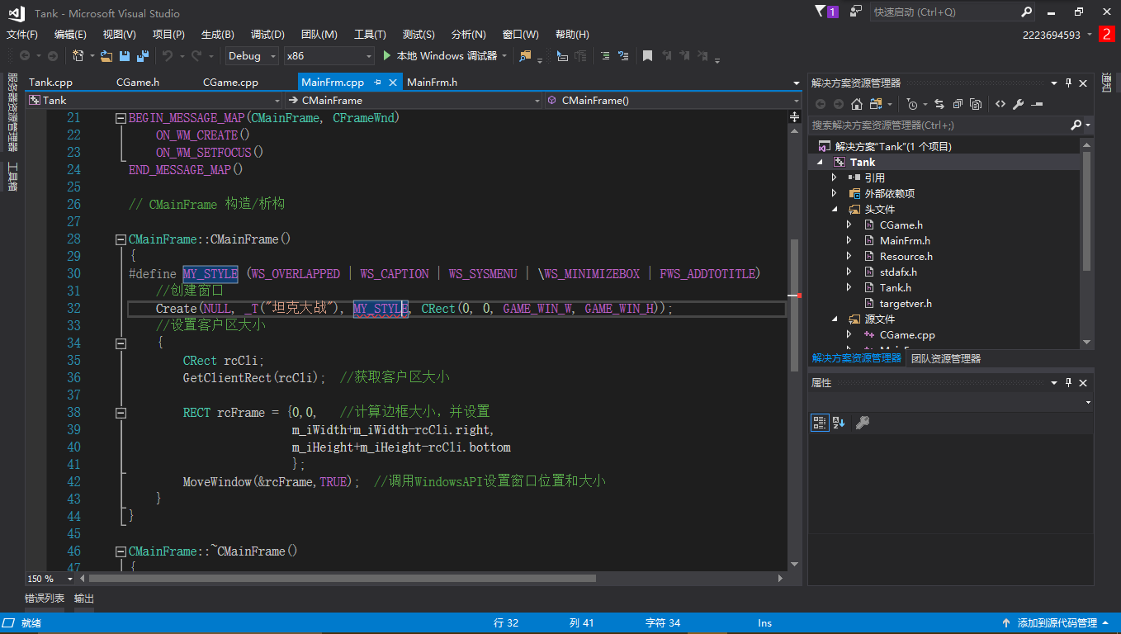Click account name 2223694593
This screenshot has height=634, width=1121.
1051,35
